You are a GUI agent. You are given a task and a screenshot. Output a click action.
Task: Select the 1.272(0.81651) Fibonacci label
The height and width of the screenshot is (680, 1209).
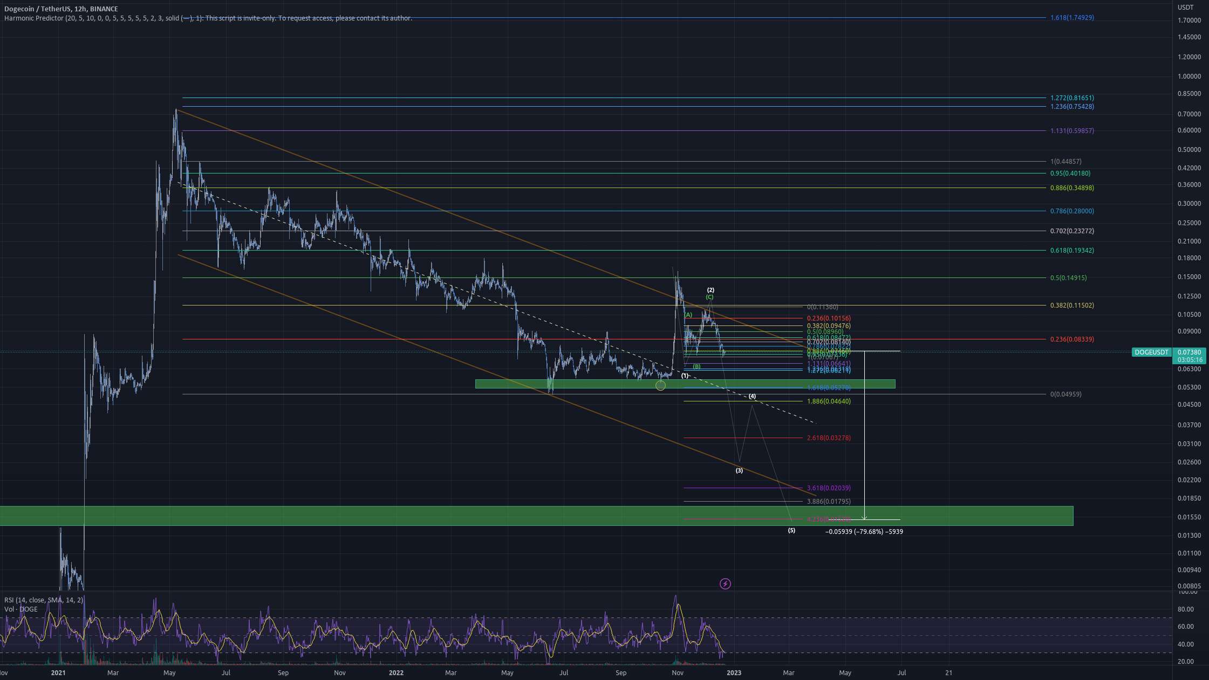pyautogui.click(x=1072, y=98)
